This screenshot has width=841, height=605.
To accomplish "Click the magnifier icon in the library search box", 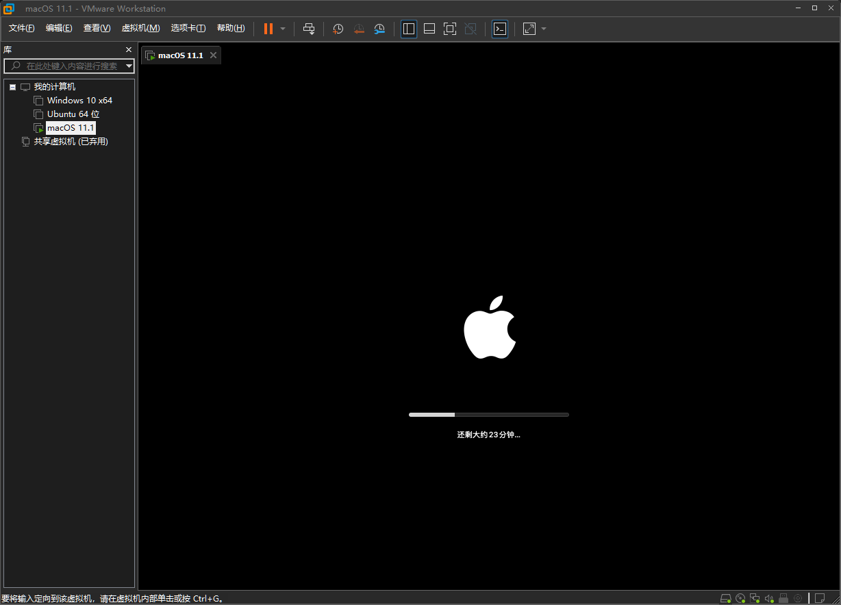I will 16,66.
